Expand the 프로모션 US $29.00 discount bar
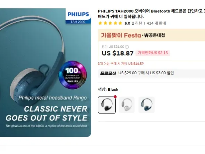The height and width of the screenshot is (154, 205). pyautogui.click(x=151, y=73)
